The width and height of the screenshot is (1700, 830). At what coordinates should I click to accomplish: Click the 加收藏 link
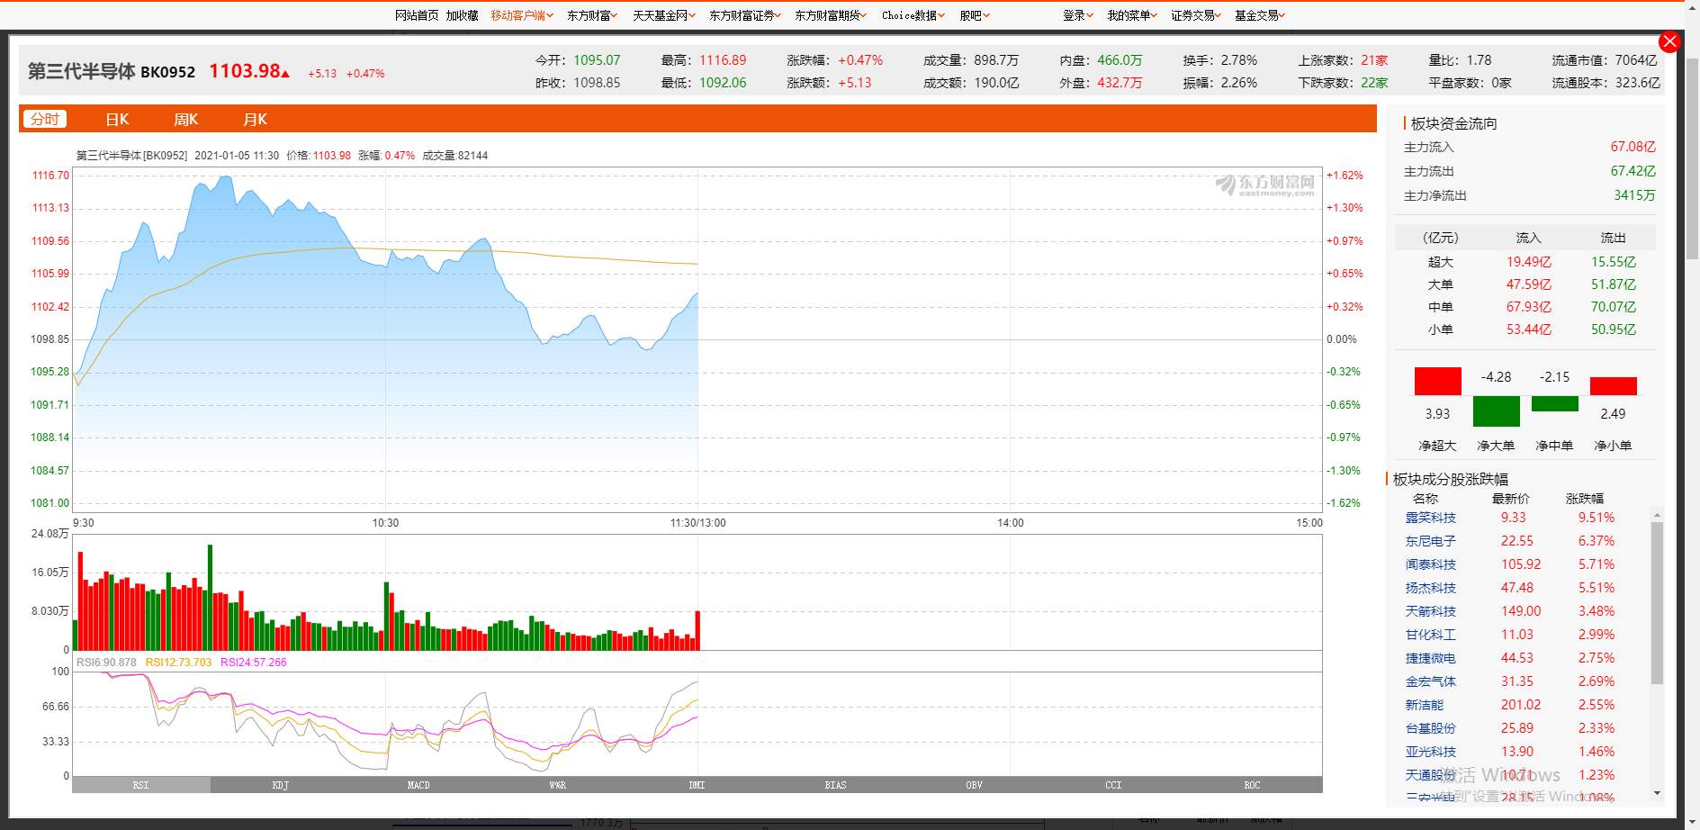[x=462, y=15]
